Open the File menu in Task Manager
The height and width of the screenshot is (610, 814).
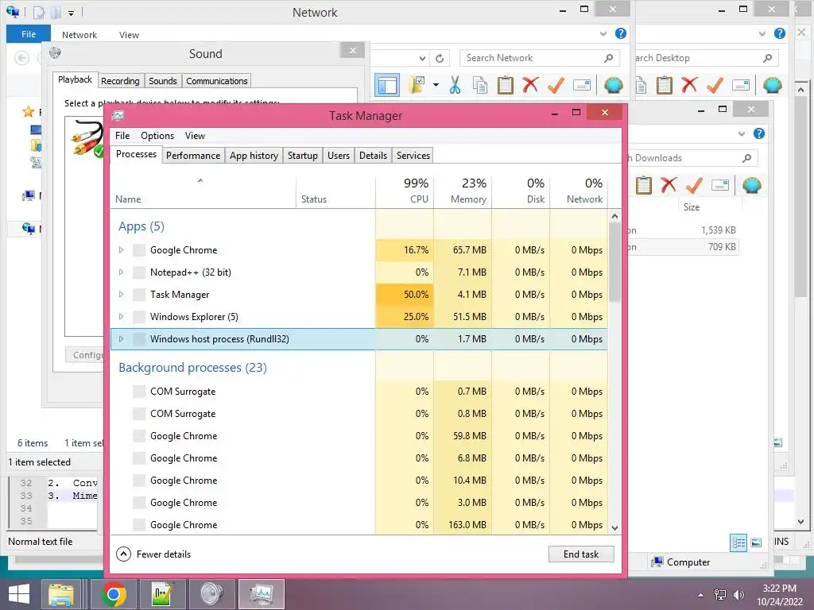coord(122,136)
